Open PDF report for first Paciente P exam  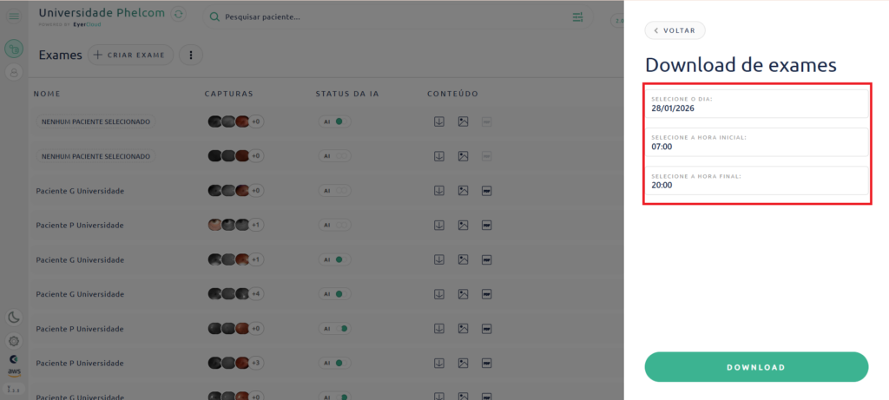click(487, 225)
